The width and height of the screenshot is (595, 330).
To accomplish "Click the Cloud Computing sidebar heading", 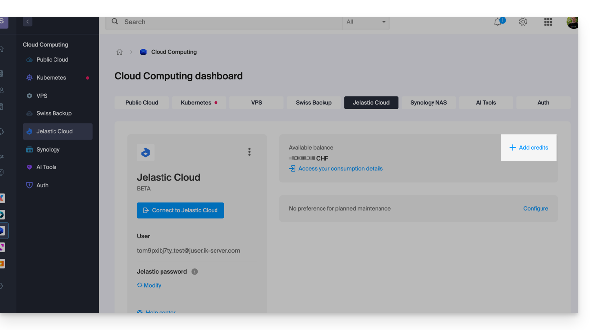I will point(46,45).
